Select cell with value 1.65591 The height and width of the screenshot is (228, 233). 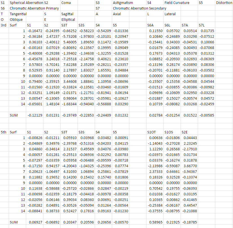coord(103,70)
